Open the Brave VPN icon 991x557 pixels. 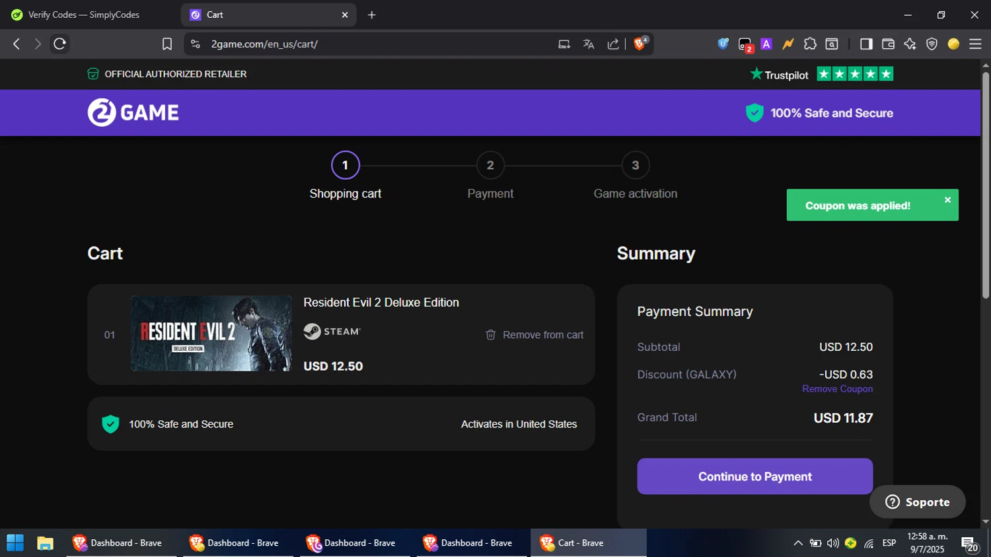[x=932, y=44]
